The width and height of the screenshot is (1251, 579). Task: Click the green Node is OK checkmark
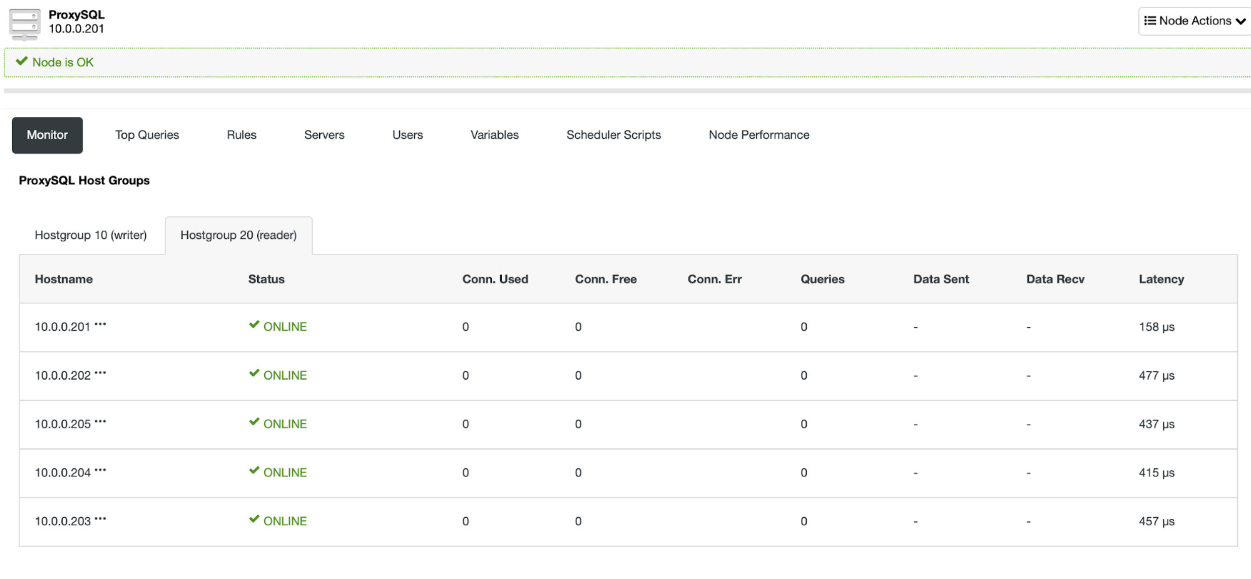(x=22, y=61)
